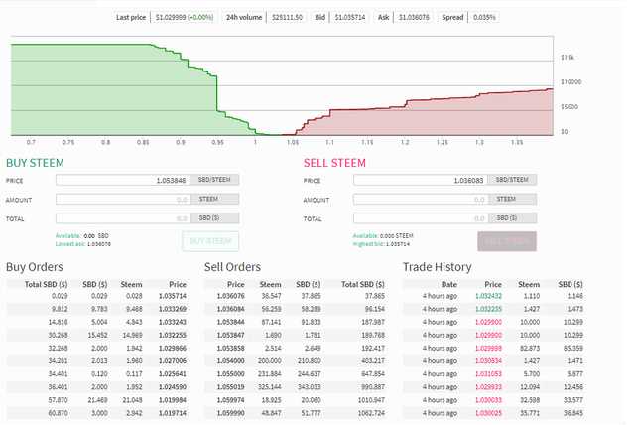The width and height of the screenshot is (635, 425).
Task: Select sell order priced 1.036076
Action: click(x=296, y=296)
